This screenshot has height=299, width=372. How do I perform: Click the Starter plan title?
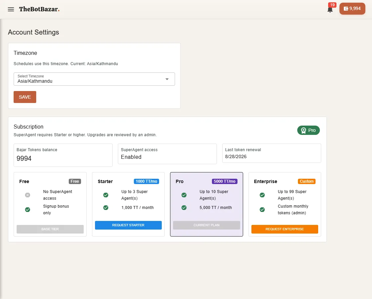tap(105, 181)
